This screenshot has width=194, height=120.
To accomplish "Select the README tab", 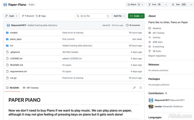I will (12, 88).
